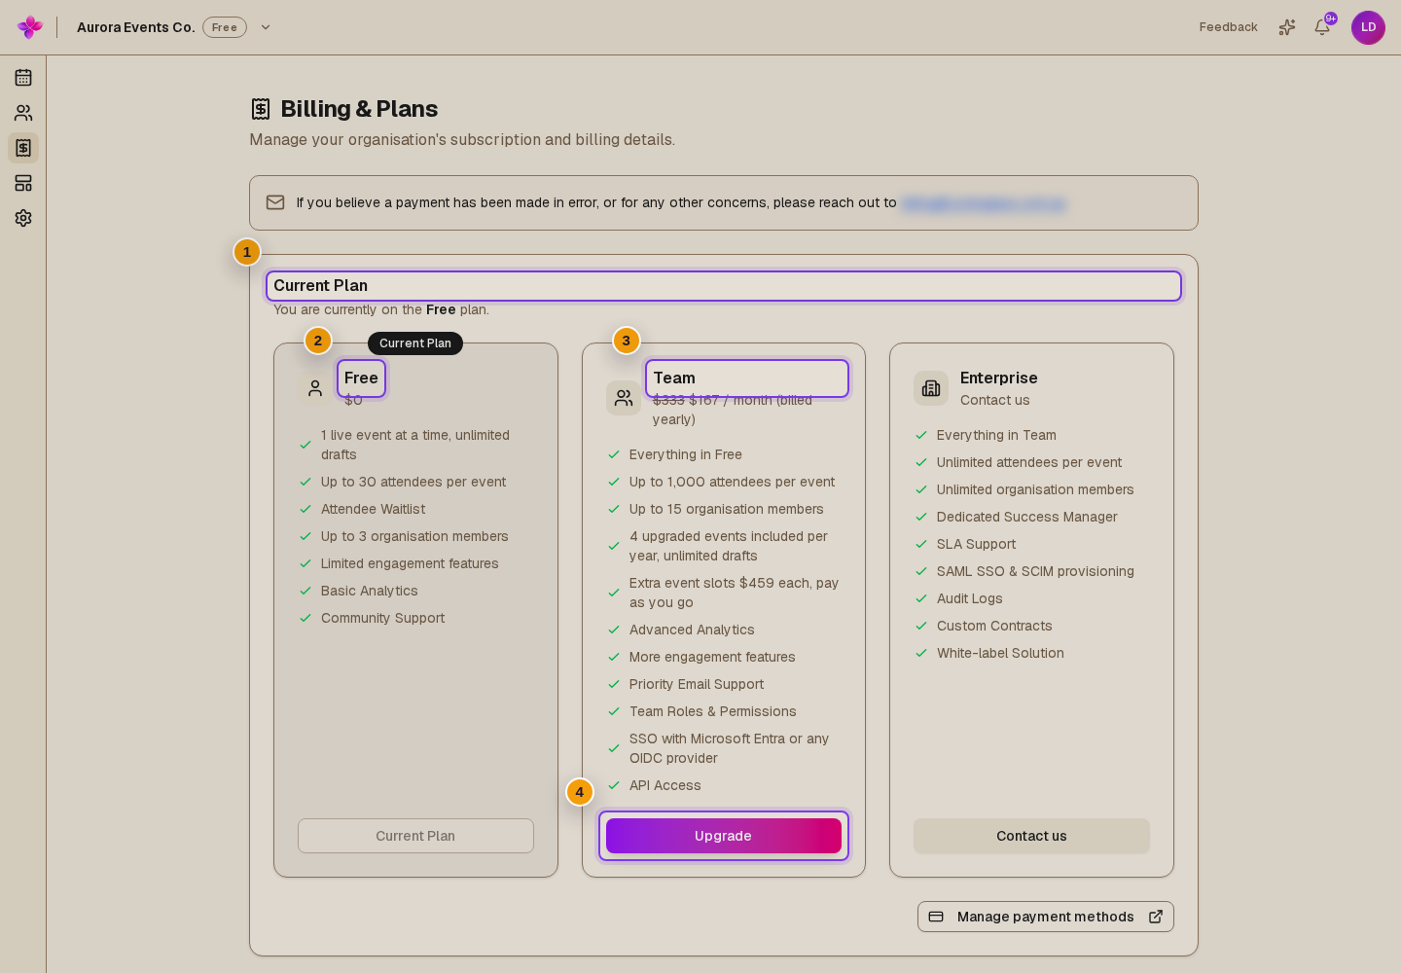Go to the calendar events page in the sidebar
1401x973 pixels.
pyautogui.click(x=23, y=78)
